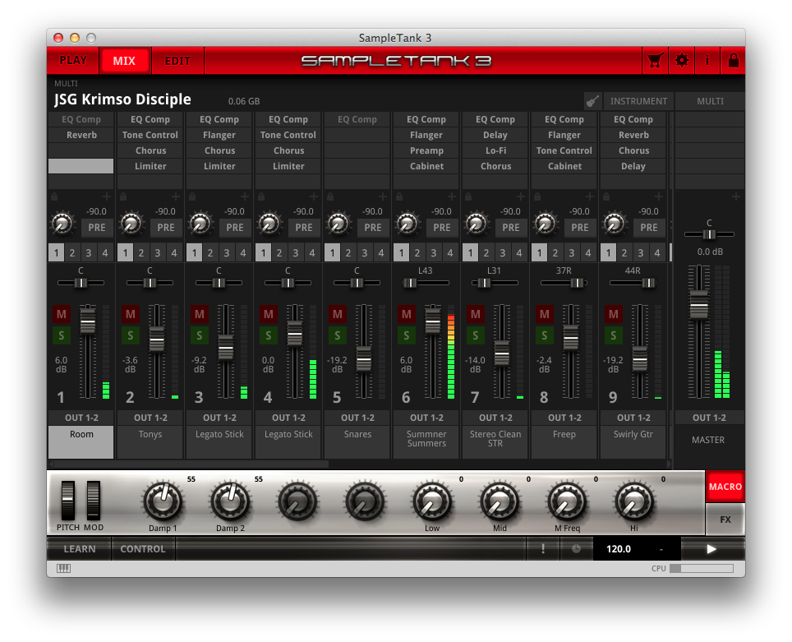The height and width of the screenshot is (642, 792).
Task: Click the LEARN button
Action: [79, 548]
